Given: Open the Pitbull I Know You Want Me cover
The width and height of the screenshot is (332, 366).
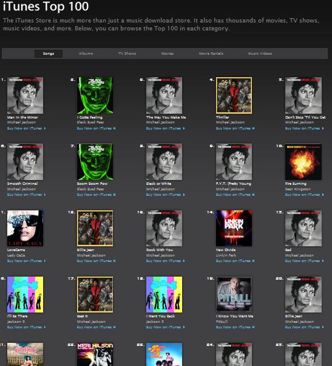Looking at the screenshot, I should 234,294.
